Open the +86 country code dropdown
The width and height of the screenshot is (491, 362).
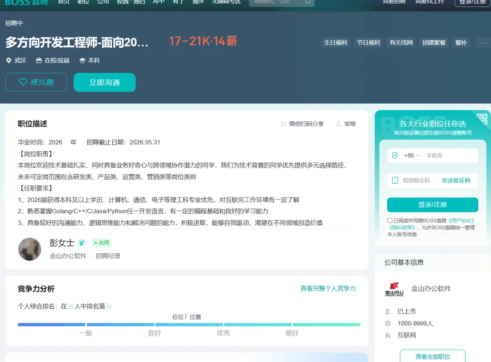click(411, 156)
